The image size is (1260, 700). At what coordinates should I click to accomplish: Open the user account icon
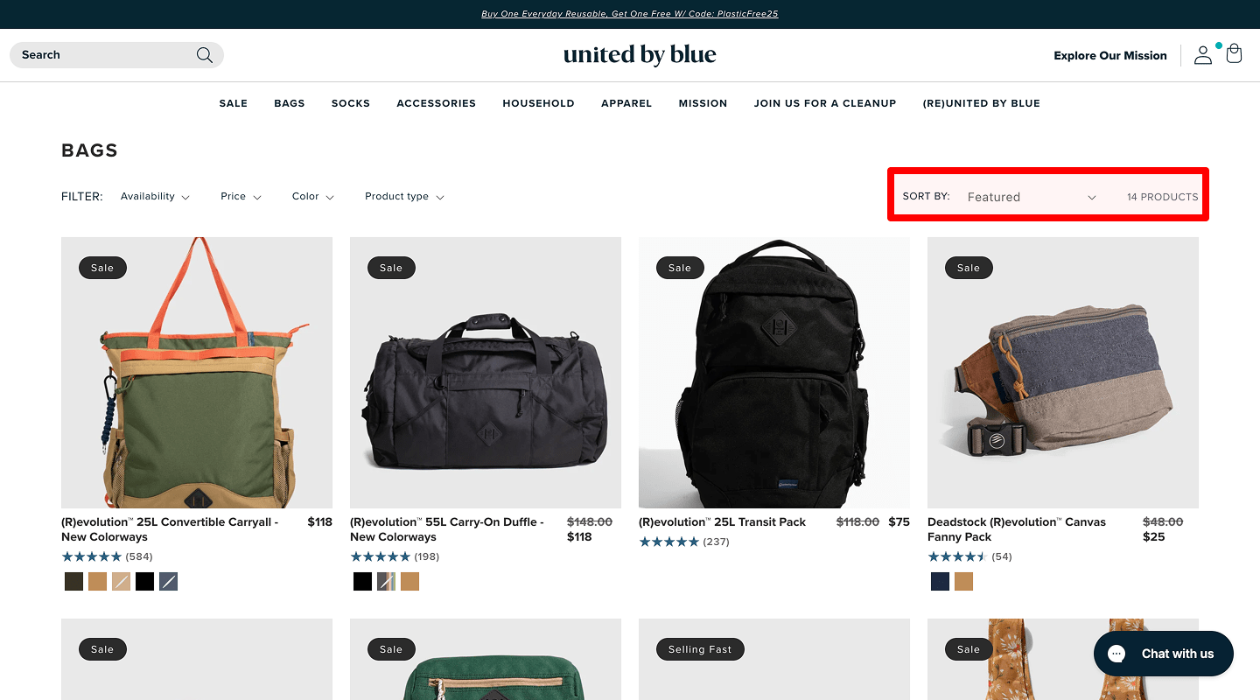point(1203,55)
